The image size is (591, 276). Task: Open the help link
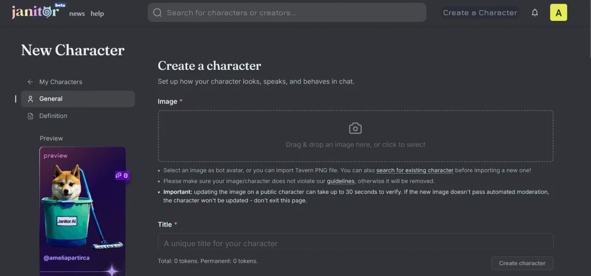pos(97,14)
